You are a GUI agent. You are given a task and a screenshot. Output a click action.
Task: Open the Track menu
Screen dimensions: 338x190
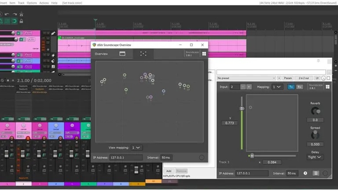[21, 3]
